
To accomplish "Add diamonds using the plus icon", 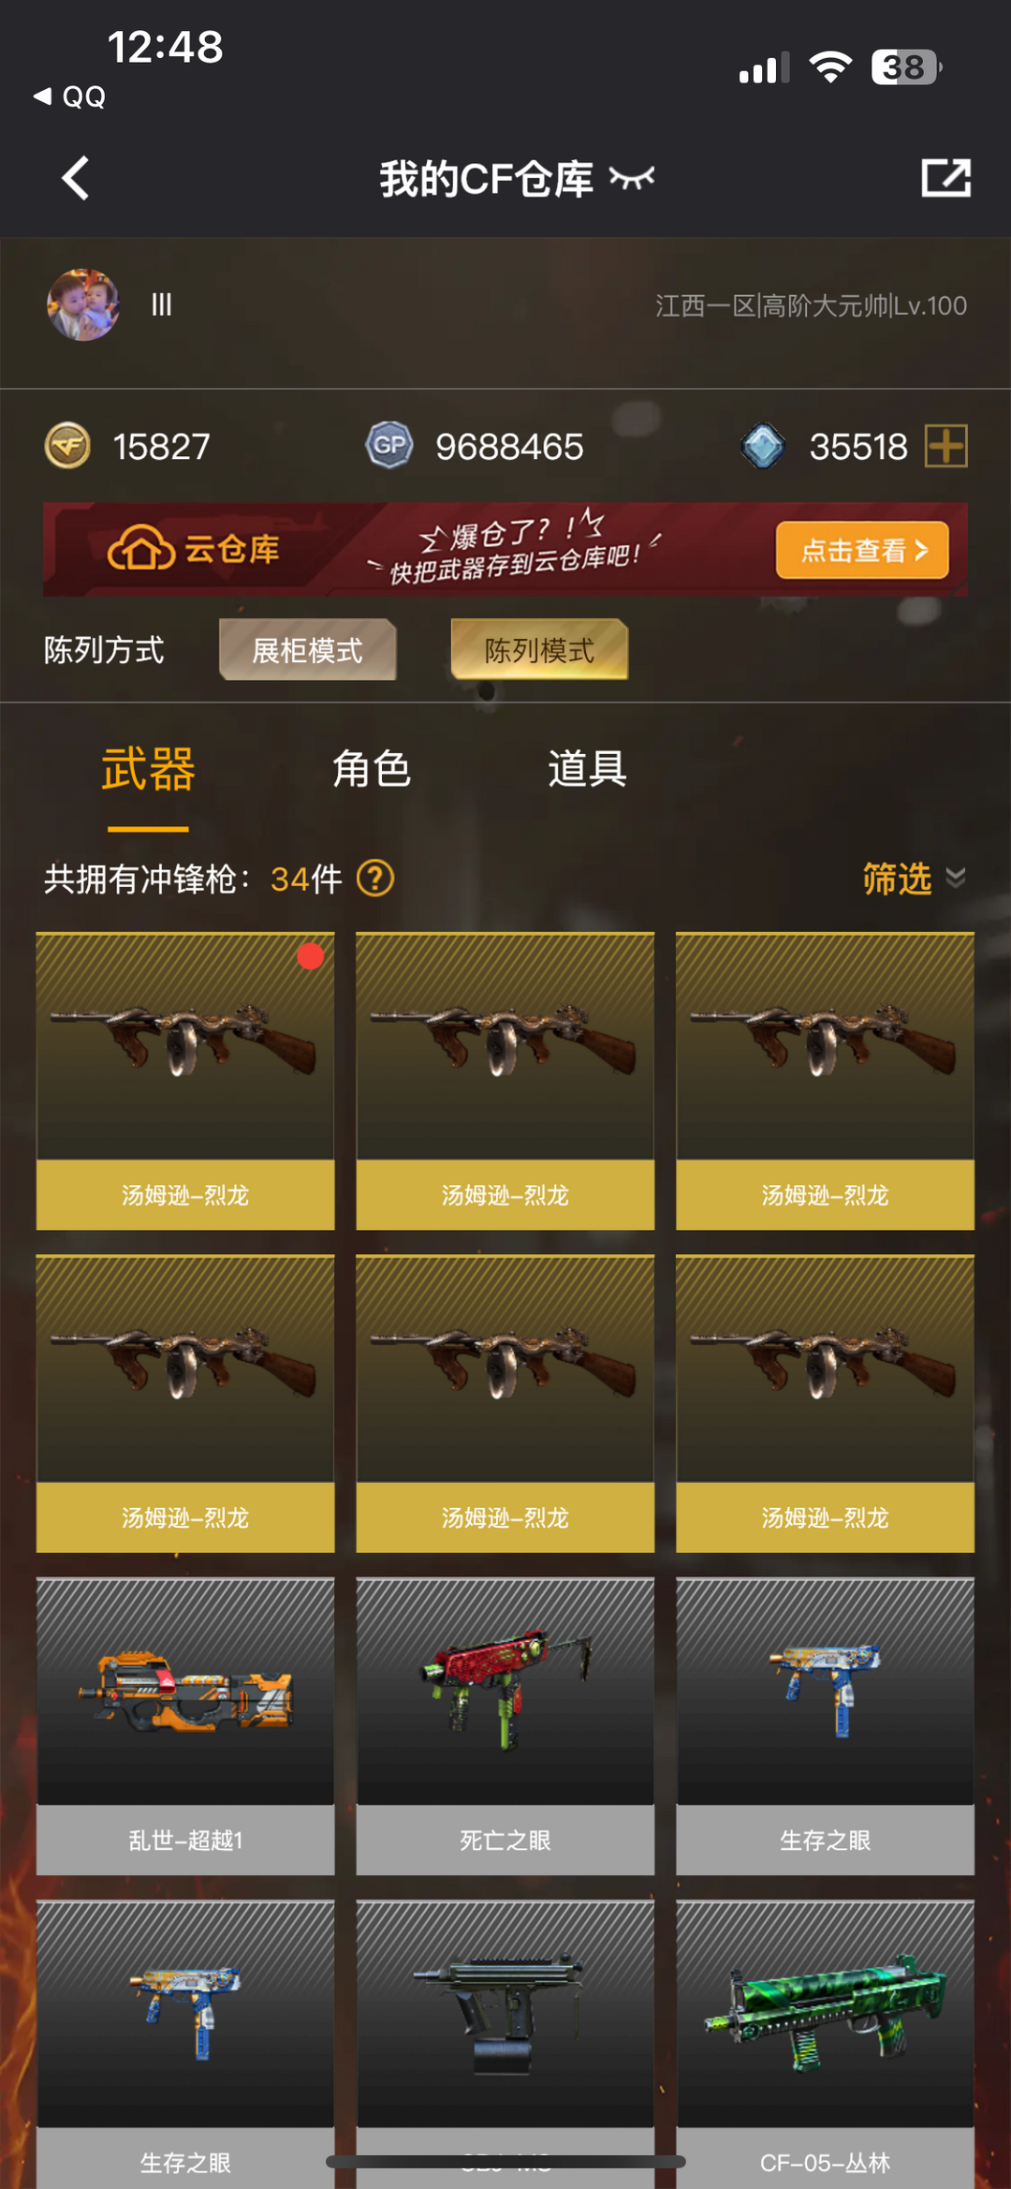I will (x=945, y=446).
